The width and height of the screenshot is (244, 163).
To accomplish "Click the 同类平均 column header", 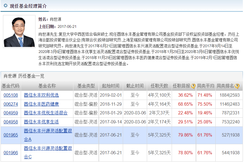I will [206, 86].
